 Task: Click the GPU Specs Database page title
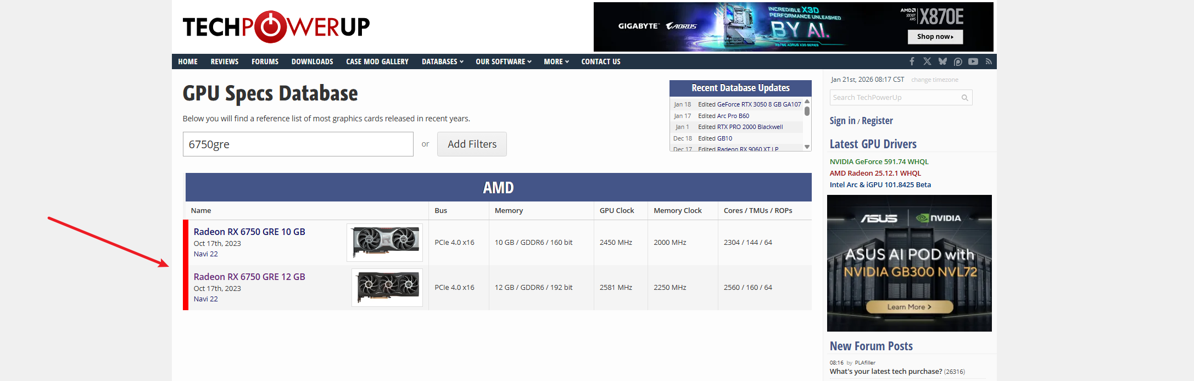click(270, 93)
